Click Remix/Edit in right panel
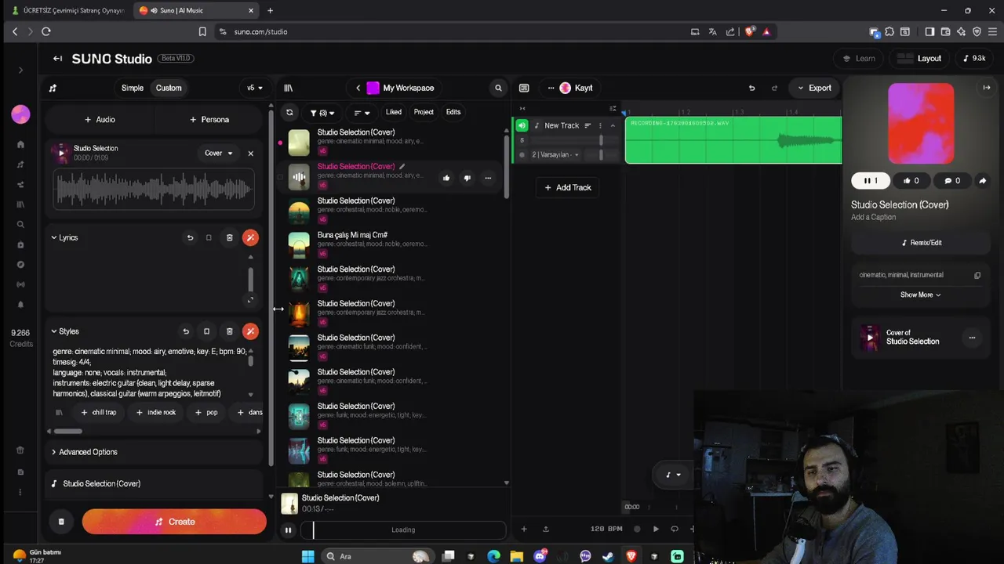 click(921, 243)
